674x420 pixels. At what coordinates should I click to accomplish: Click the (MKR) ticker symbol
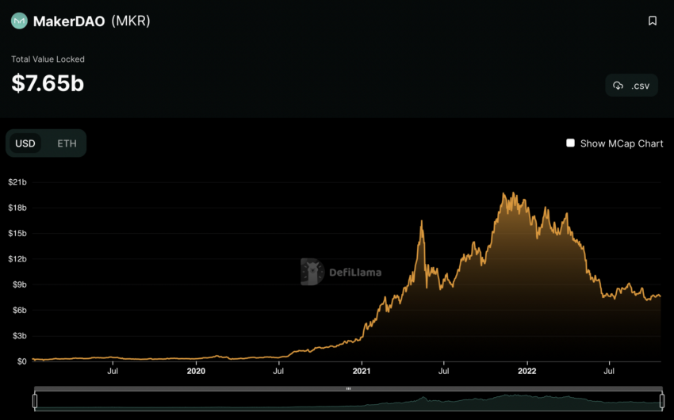click(x=131, y=21)
